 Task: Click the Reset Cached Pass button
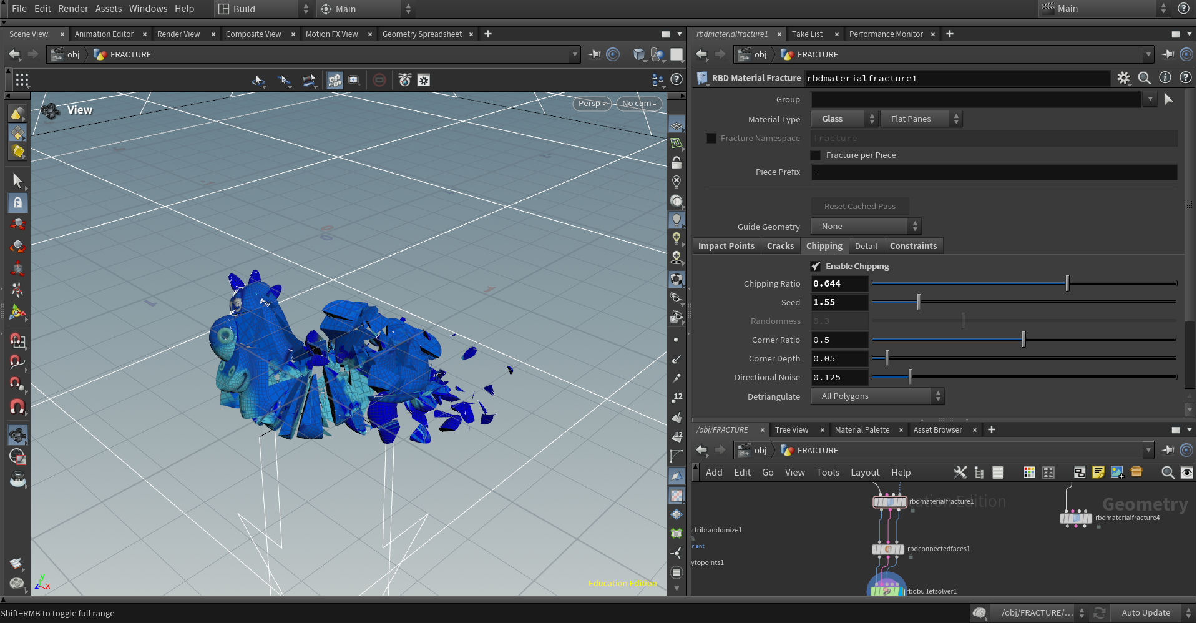[x=859, y=206]
